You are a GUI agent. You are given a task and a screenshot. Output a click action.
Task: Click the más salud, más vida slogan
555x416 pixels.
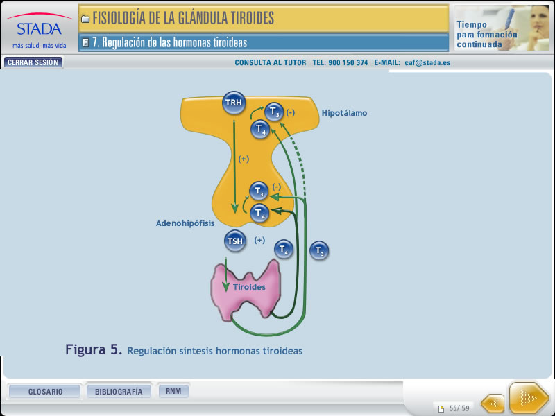point(40,46)
